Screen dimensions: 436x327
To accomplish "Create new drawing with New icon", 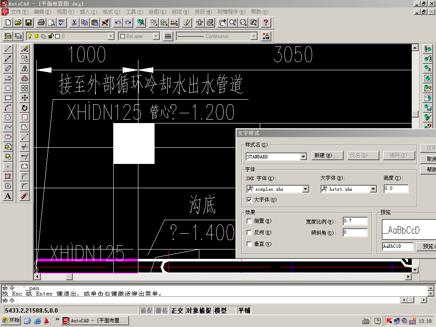I will 9,23.
